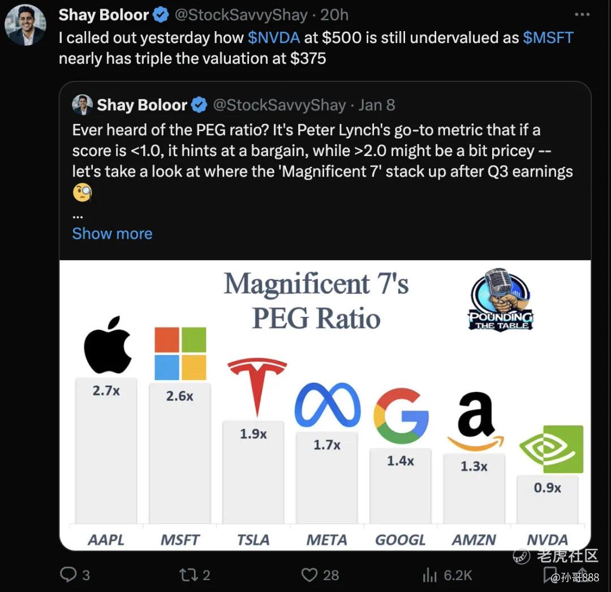
Task: Open the 20h timestamp link
Action: (x=334, y=15)
